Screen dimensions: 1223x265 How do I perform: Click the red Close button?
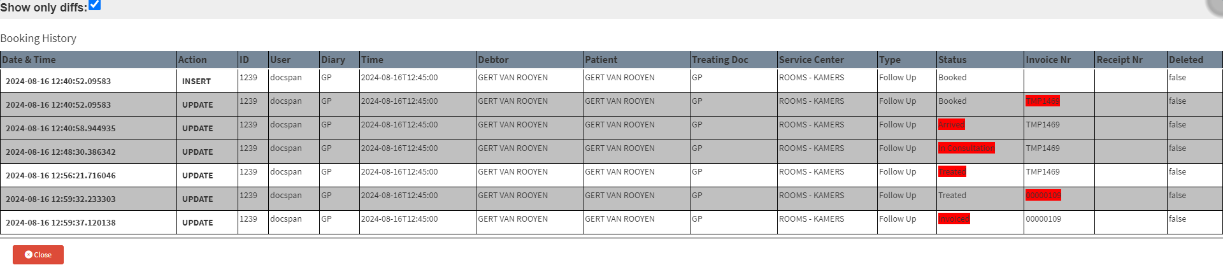38,255
